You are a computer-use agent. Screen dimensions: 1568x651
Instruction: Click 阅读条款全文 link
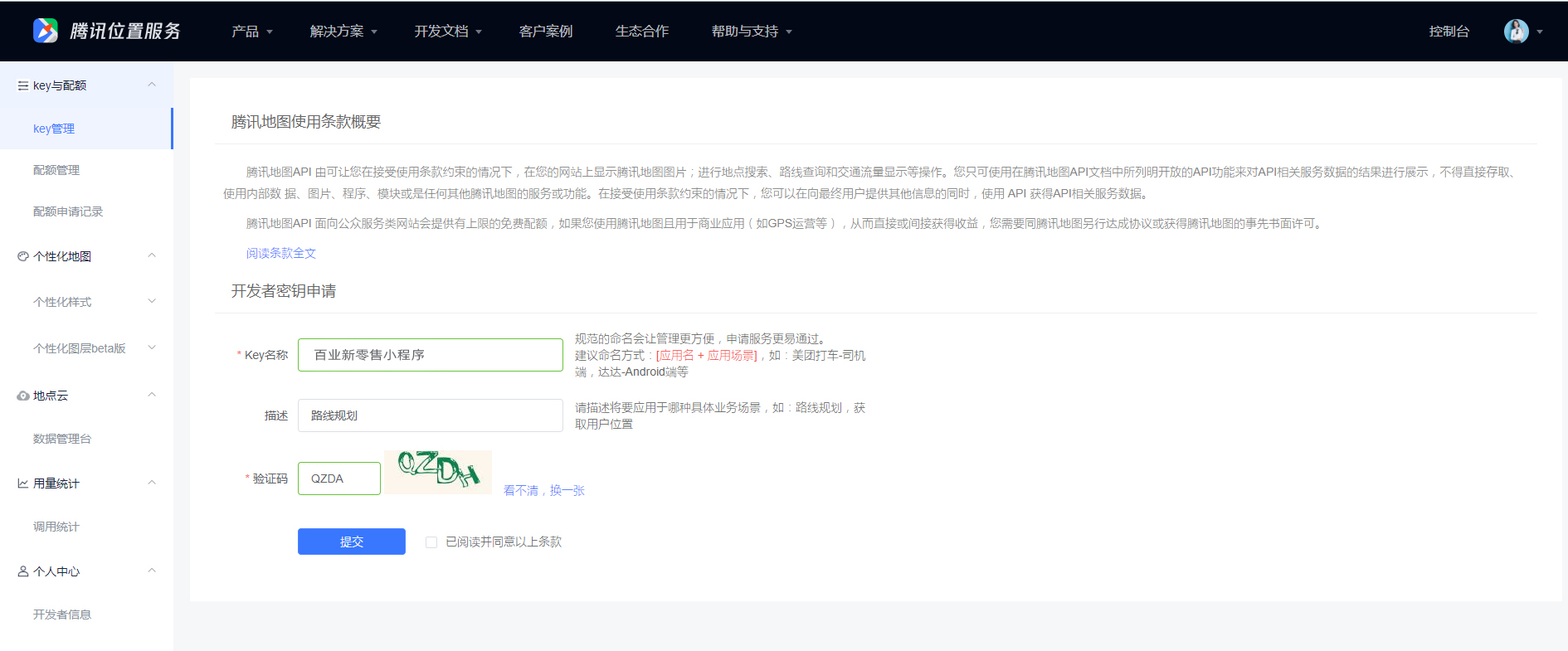point(281,254)
